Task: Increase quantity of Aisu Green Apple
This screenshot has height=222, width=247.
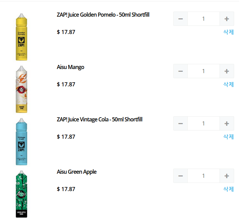Action: click(x=227, y=176)
